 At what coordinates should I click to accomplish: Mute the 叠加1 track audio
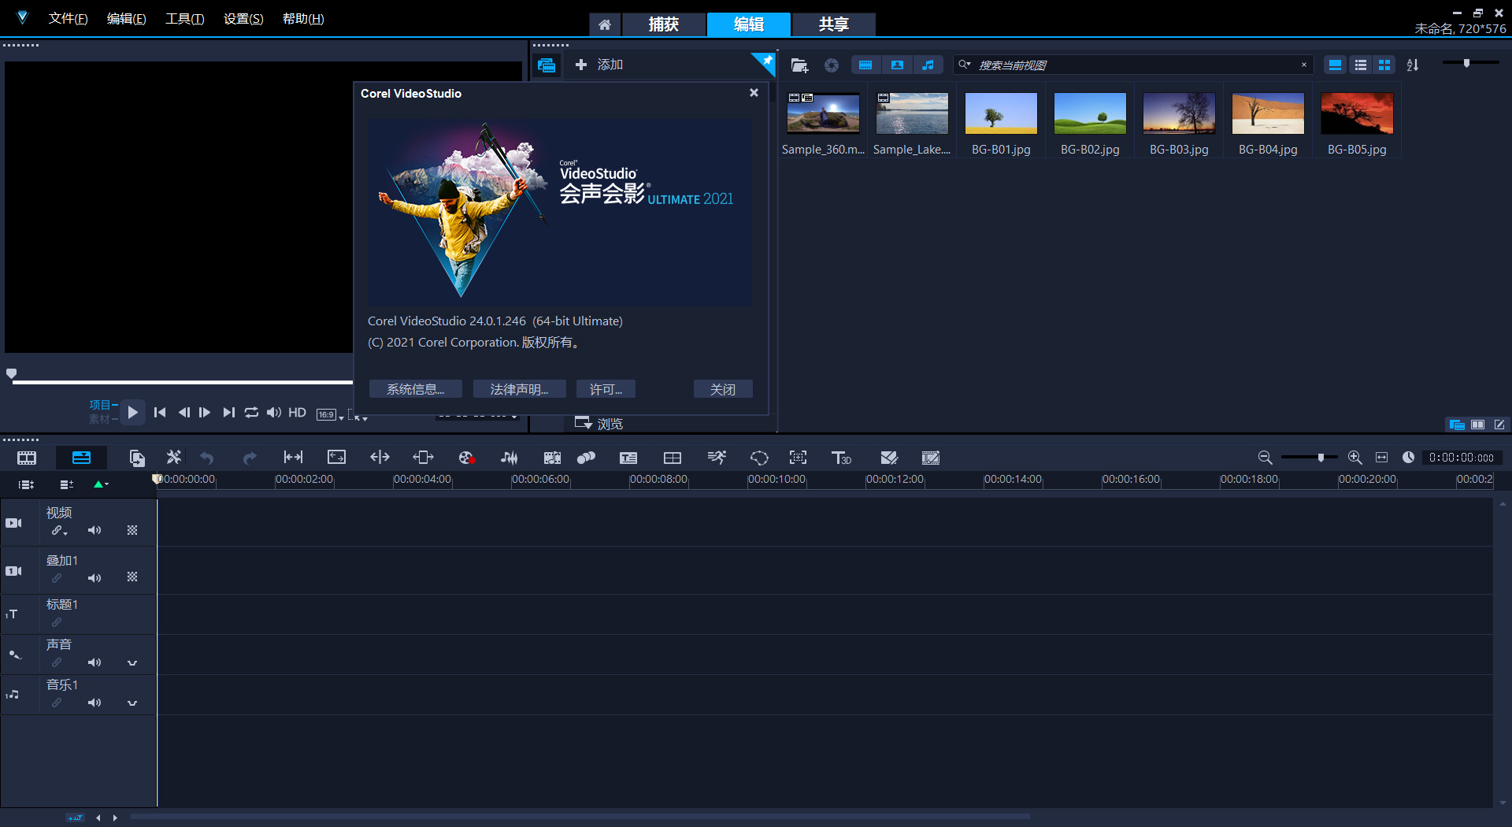94,578
